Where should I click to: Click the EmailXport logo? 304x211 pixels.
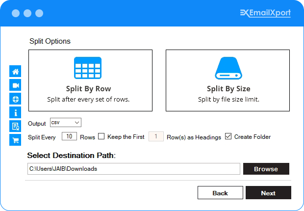pos(265,13)
